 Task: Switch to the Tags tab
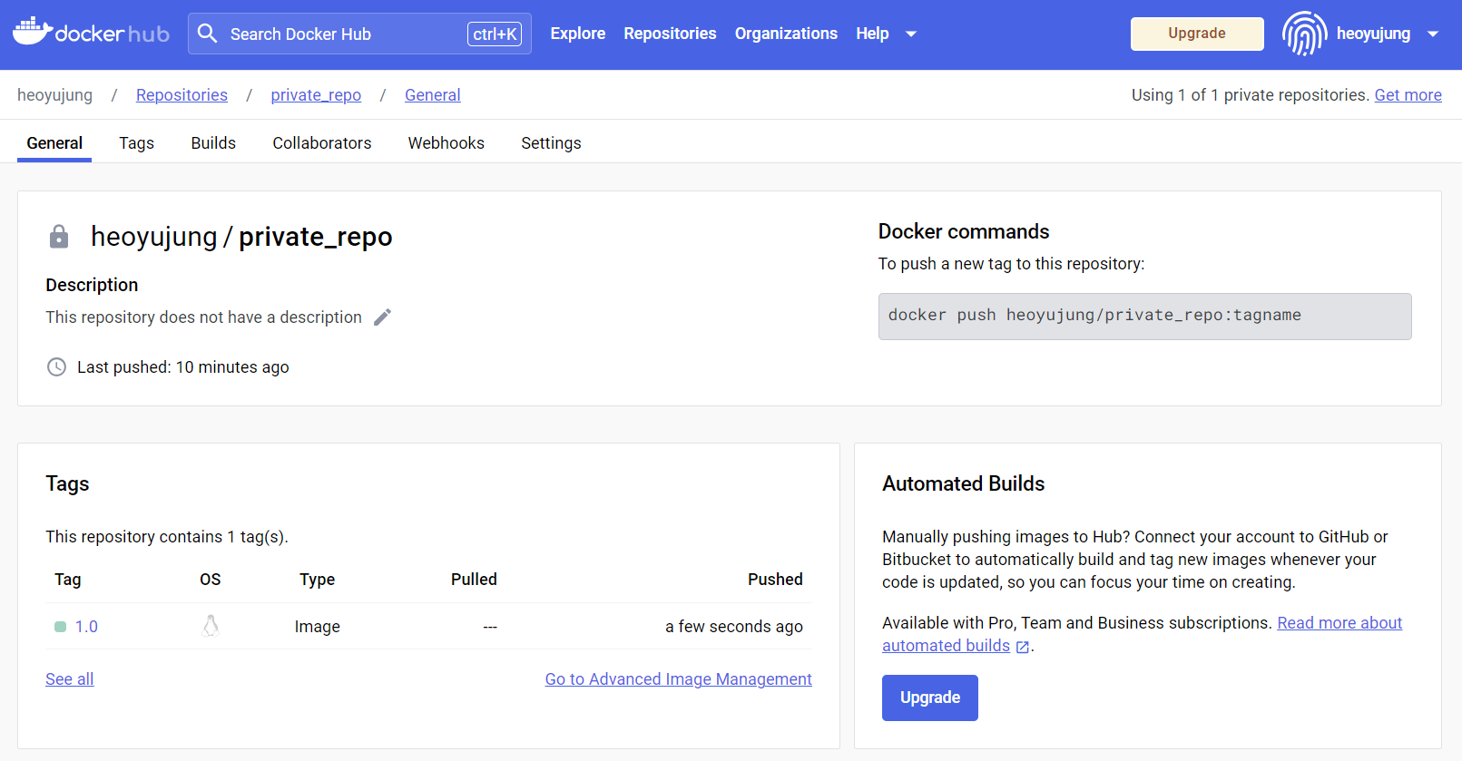(136, 143)
